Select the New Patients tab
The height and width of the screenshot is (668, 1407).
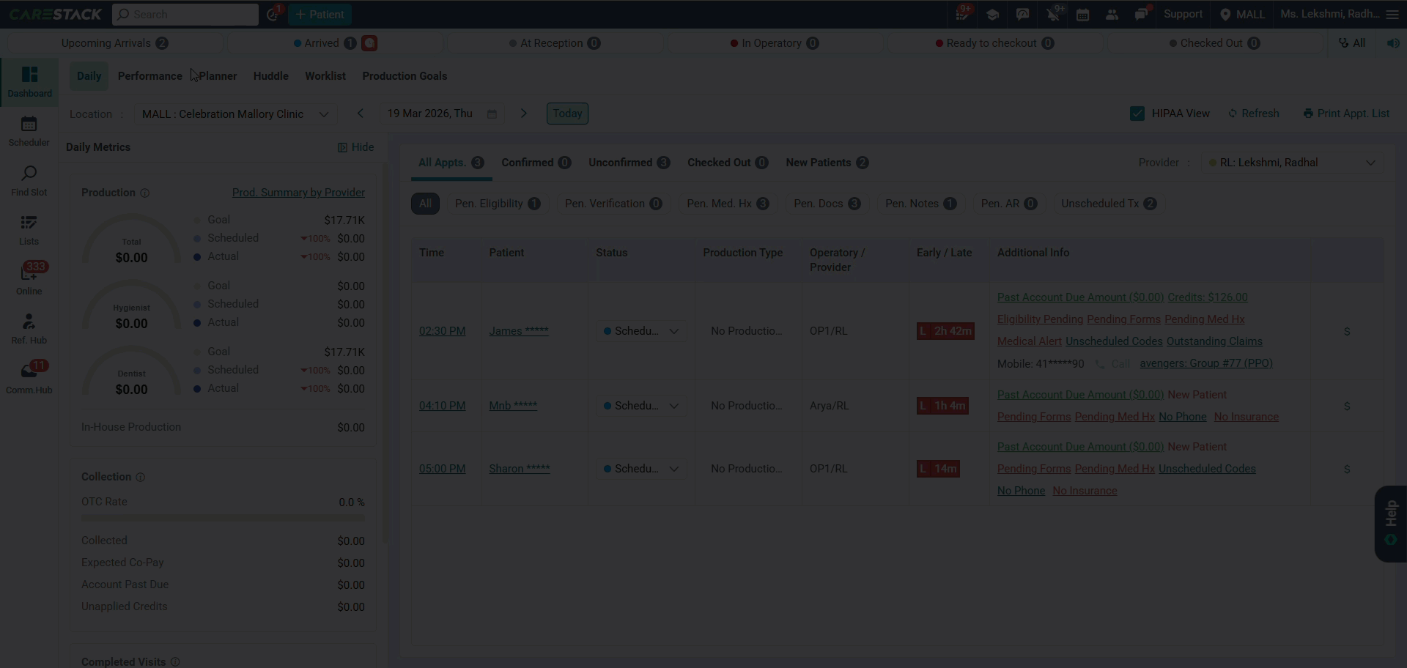point(827,163)
